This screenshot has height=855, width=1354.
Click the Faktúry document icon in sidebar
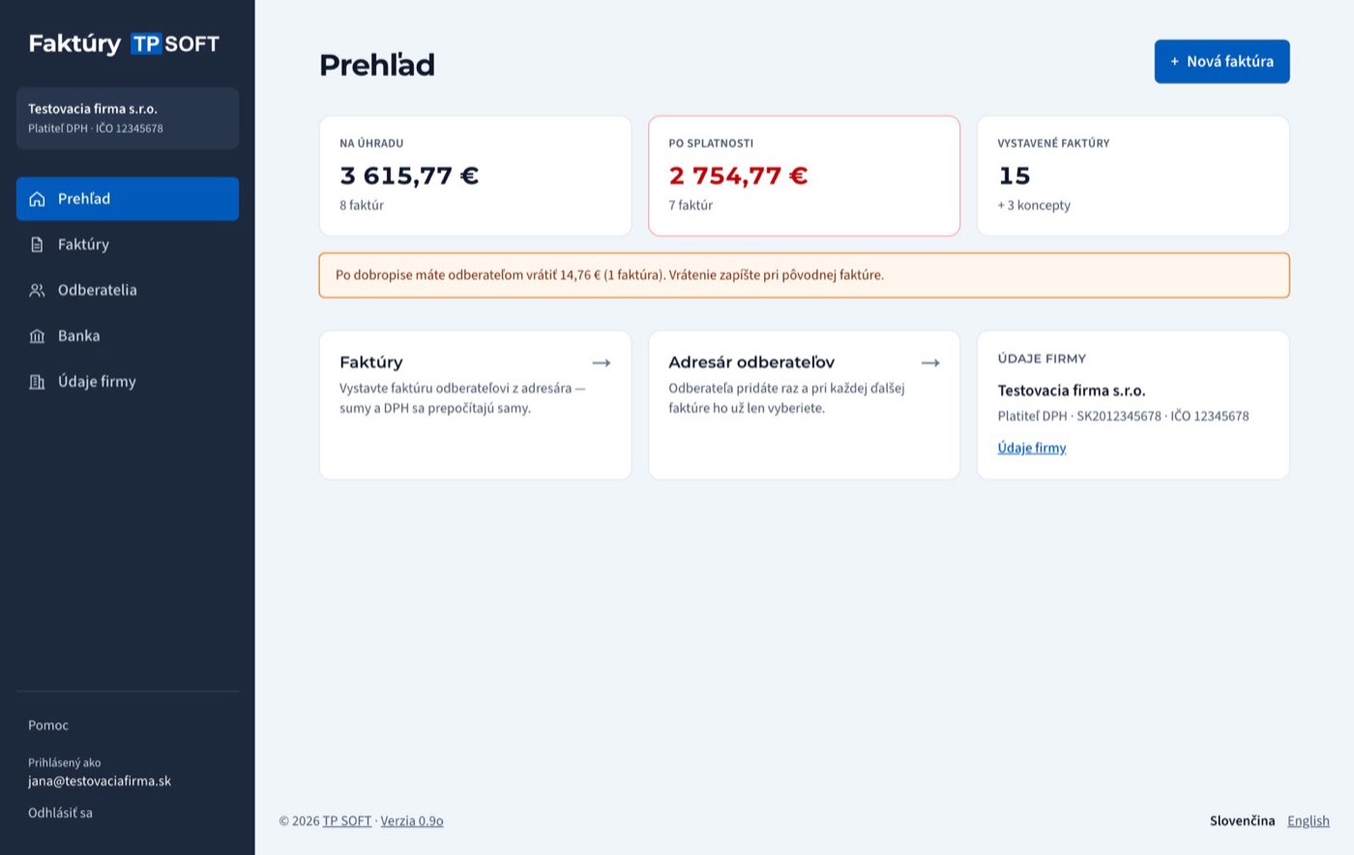[x=37, y=245]
